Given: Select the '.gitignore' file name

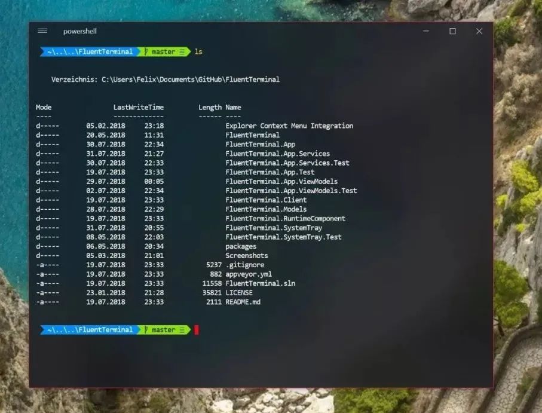Looking at the screenshot, I should pyautogui.click(x=245, y=265).
